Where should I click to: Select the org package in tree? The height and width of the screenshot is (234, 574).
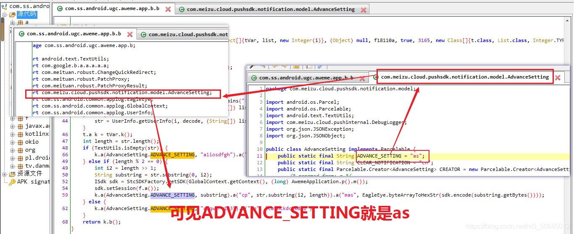(30, 150)
